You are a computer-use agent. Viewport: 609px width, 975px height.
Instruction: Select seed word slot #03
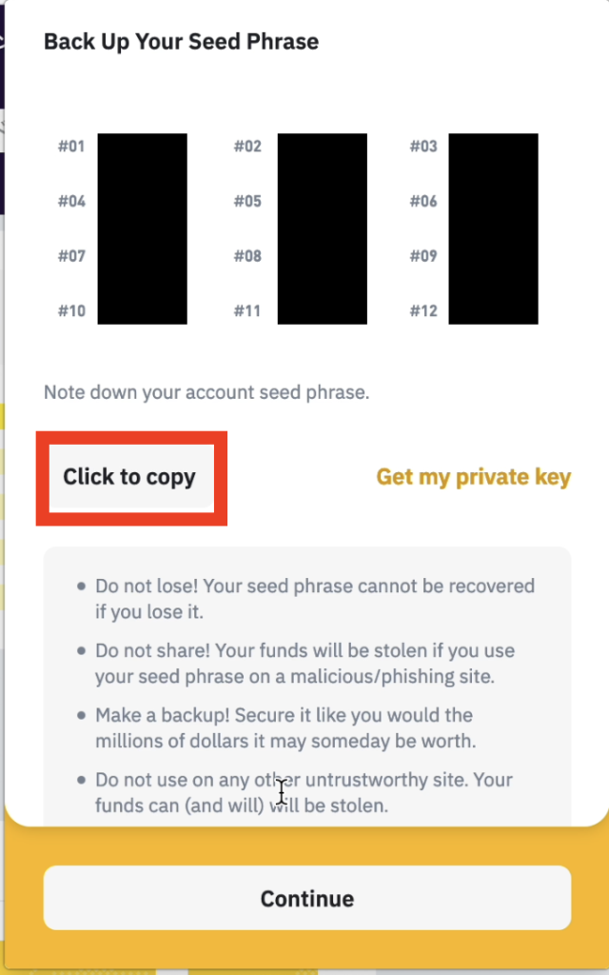(x=423, y=147)
